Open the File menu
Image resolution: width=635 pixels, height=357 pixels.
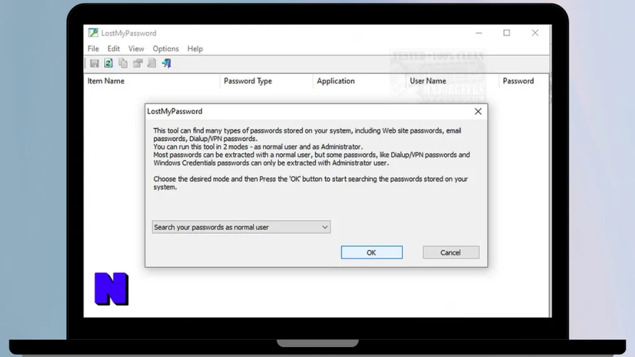[93, 48]
